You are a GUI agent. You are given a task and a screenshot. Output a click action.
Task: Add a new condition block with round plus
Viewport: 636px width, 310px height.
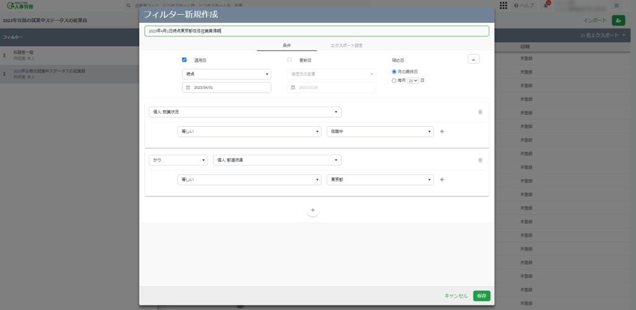pos(312,211)
